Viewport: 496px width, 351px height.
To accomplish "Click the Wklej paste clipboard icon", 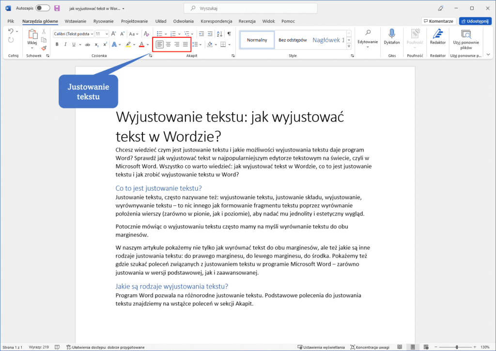I will pos(32,34).
